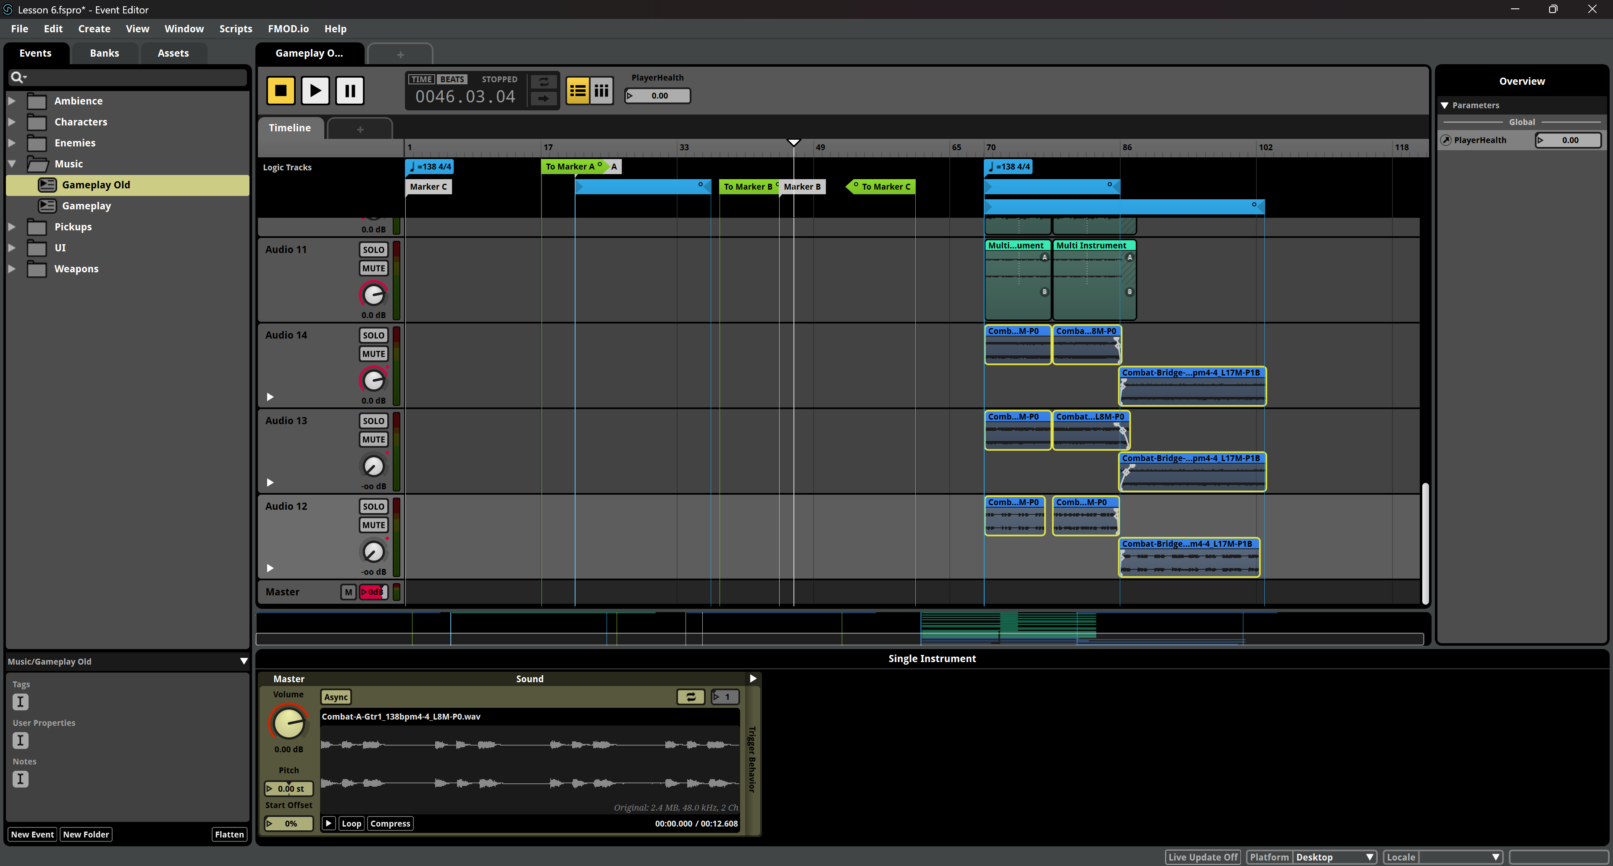Adjust the Audio 11 volume knob
1613x866 pixels.
point(373,295)
